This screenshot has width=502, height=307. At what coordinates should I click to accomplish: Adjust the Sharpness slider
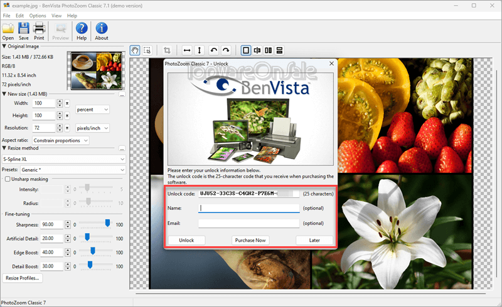(x=107, y=223)
